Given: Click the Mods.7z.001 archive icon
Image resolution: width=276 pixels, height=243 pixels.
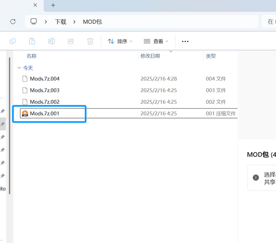Looking at the screenshot, I should pyautogui.click(x=25, y=114).
